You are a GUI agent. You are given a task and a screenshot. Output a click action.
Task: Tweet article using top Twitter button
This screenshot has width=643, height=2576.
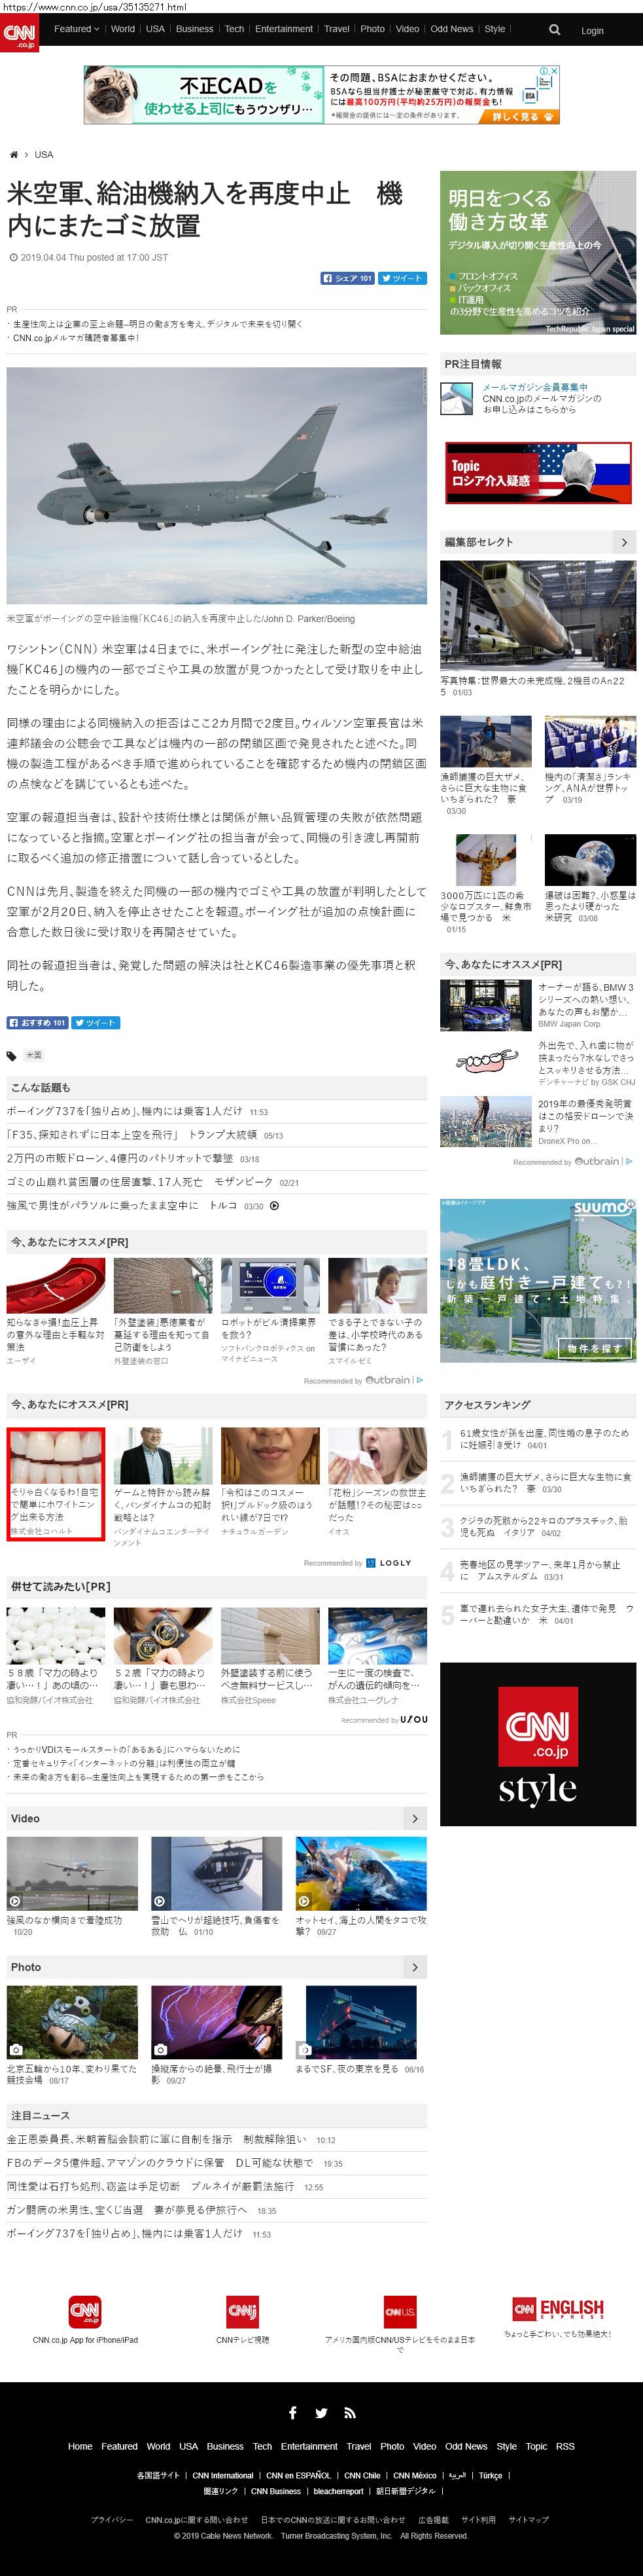[402, 278]
